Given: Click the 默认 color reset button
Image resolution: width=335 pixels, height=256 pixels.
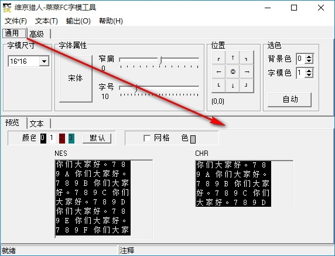Looking at the screenshot, I should tap(97, 138).
